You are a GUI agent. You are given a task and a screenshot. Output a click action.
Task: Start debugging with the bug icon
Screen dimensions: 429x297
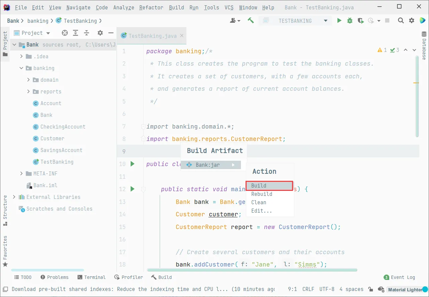[x=350, y=20]
